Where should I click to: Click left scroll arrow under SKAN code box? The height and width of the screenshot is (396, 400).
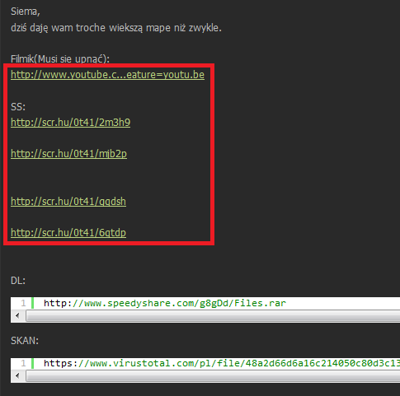17,375
